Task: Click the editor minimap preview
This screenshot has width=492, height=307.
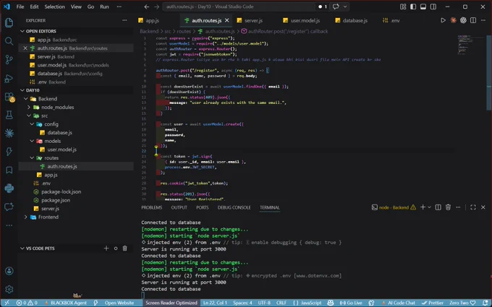Action: pyautogui.click(x=471, y=45)
